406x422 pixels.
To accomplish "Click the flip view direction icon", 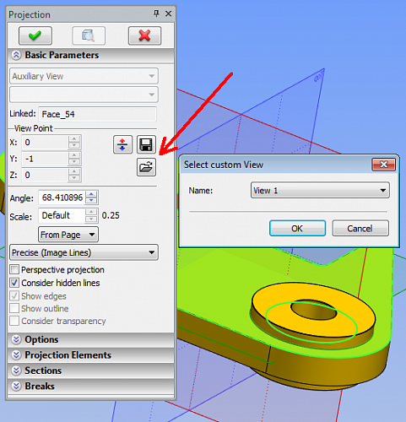I will 122,144.
